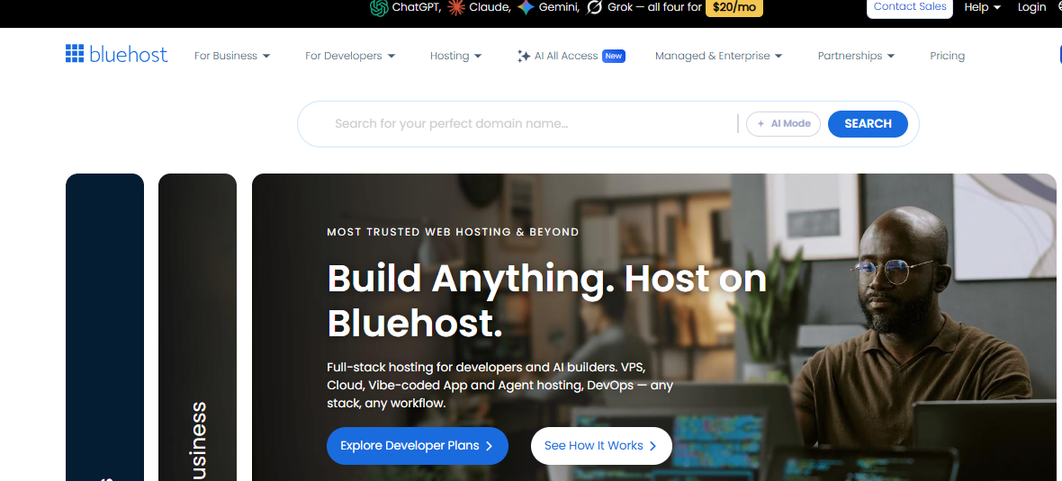Click the Claude starburst icon in banner
Screen dimensions: 1062x481
(455, 7)
